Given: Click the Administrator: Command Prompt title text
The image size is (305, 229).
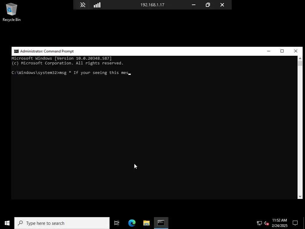Looking at the screenshot, I should pos(47,51).
